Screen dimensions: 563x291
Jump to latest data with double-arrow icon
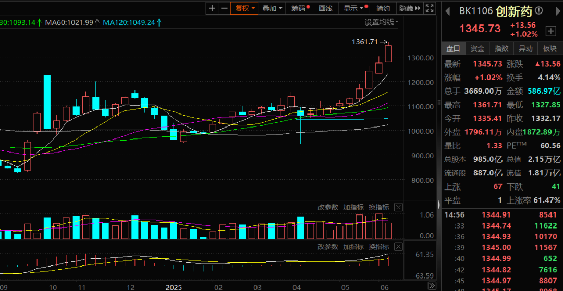(431, 286)
